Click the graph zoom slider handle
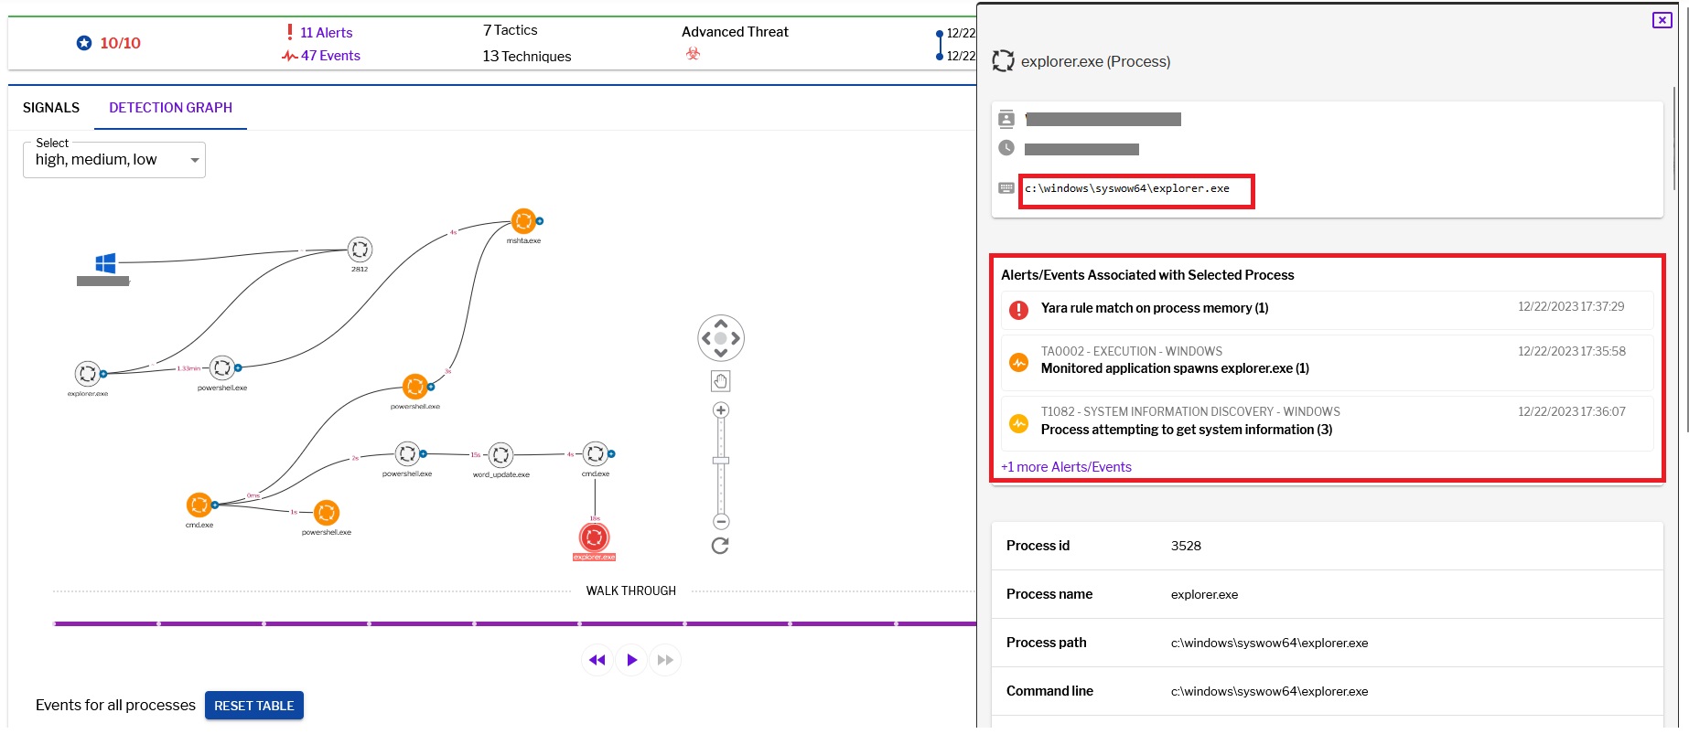Viewport: 1689px width, 734px height. 721,461
